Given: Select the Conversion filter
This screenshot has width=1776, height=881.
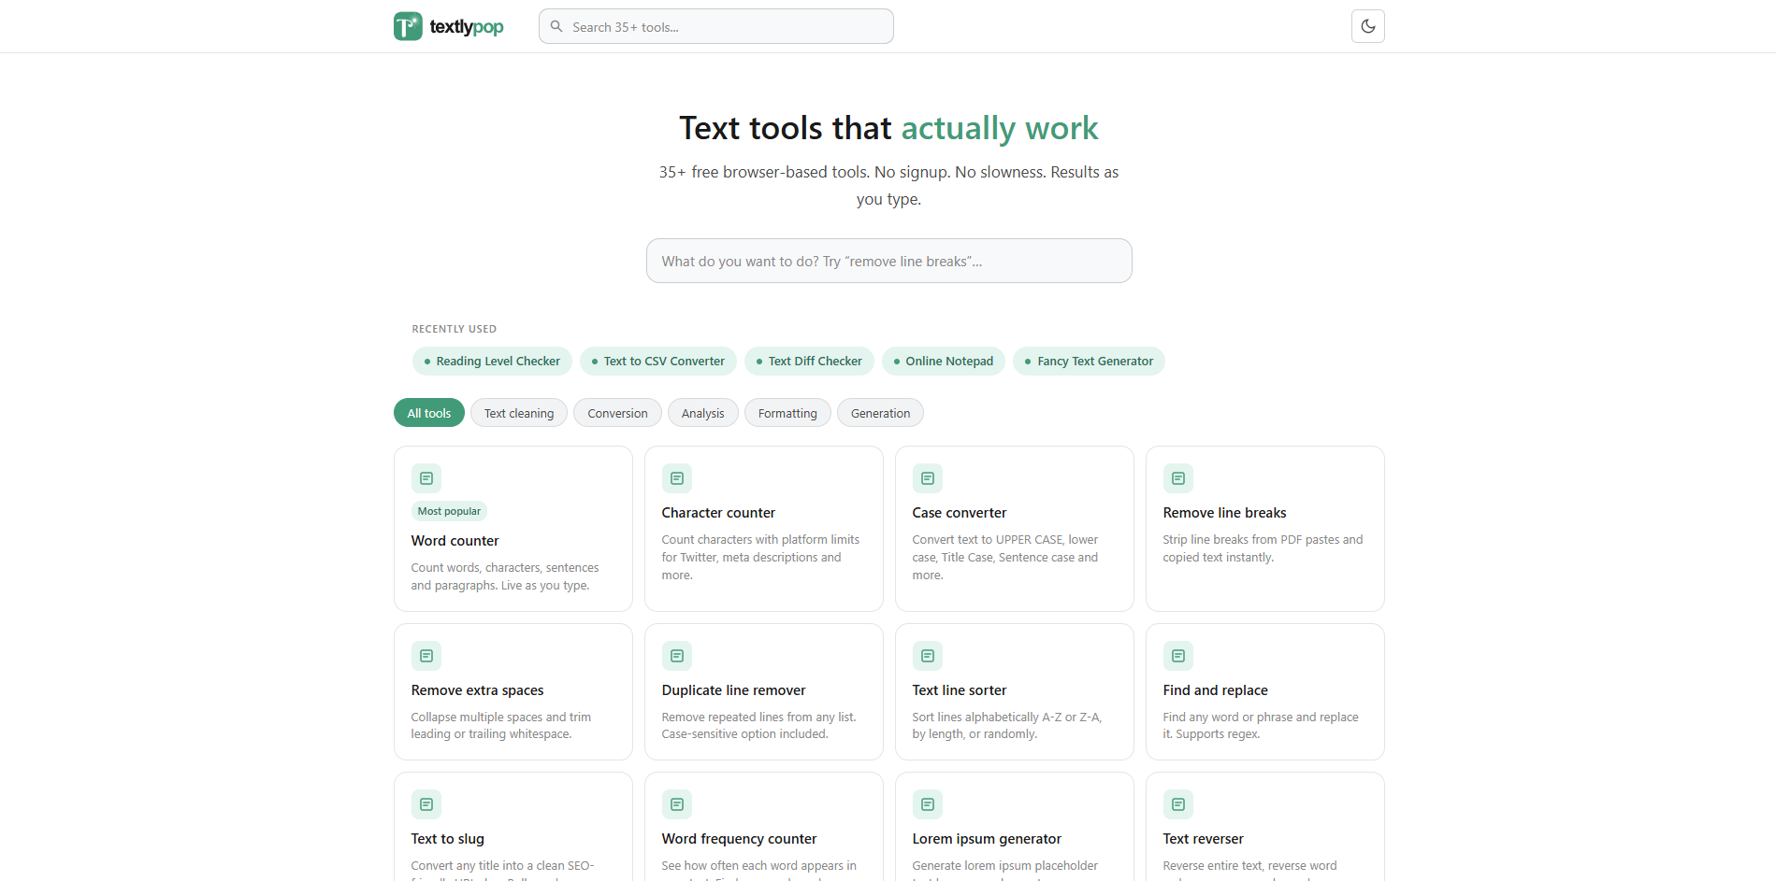Looking at the screenshot, I should pos(617,413).
